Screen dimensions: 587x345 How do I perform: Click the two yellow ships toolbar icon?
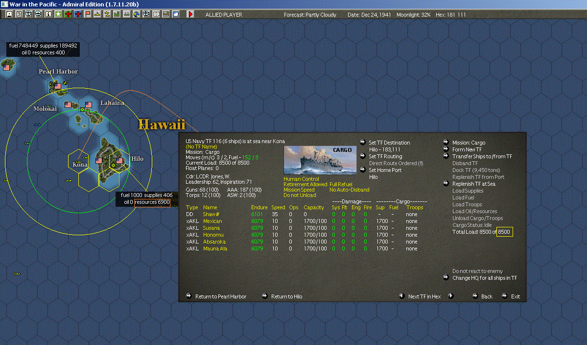coord(107,14)
